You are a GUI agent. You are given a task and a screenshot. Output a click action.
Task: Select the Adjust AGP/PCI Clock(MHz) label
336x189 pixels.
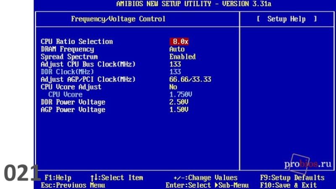[88, 79]
